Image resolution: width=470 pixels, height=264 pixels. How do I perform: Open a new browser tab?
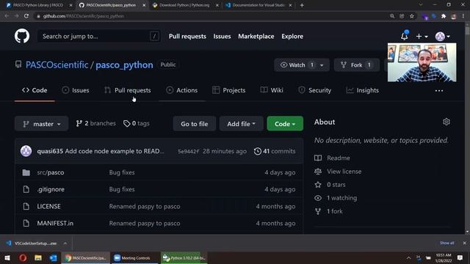[302, 5]
